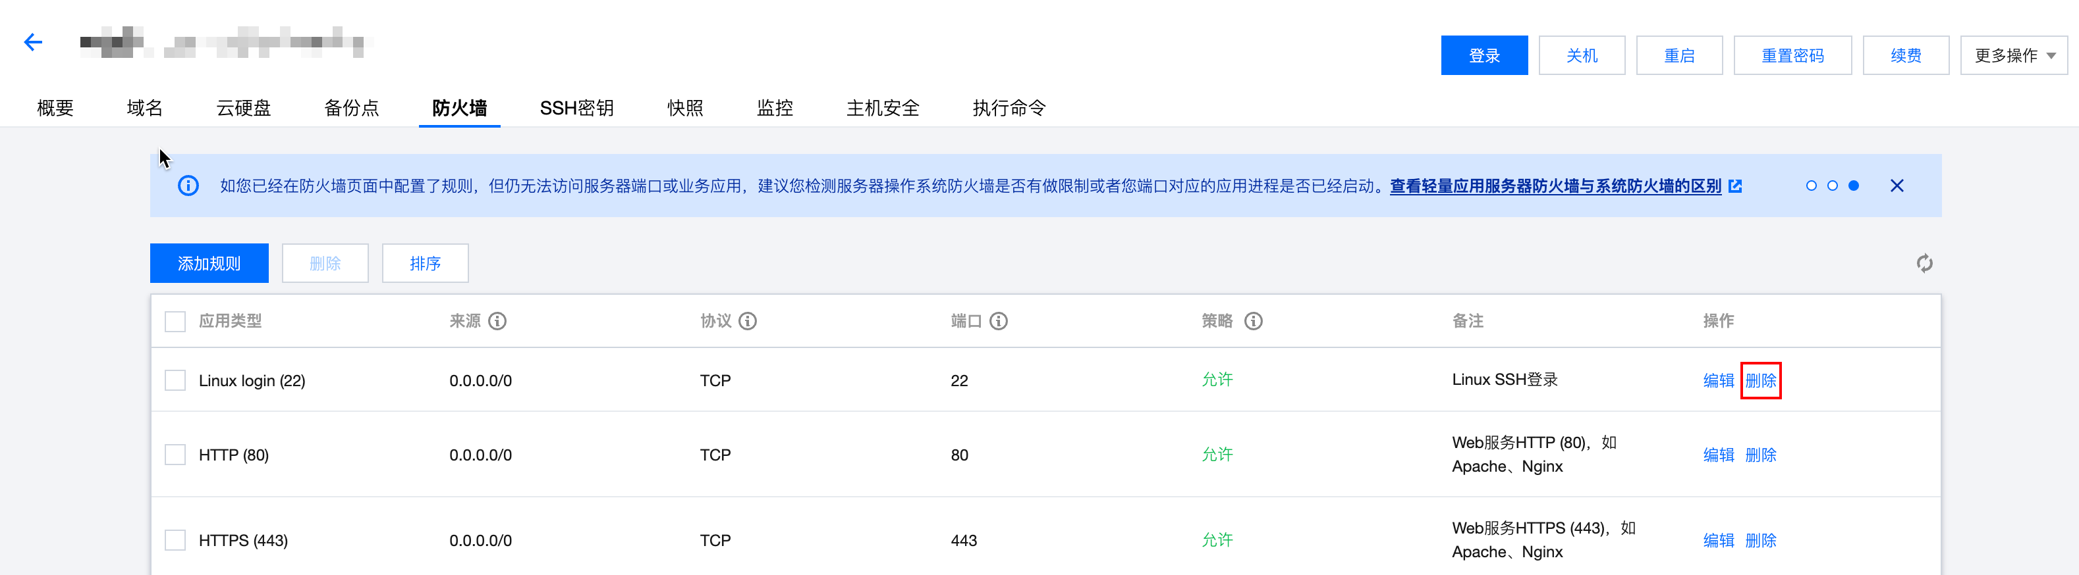The image size is (2079, 575).
Task: Click info icon next to 策略 column
Action: pyautogui.click(x=1254, y=321)
